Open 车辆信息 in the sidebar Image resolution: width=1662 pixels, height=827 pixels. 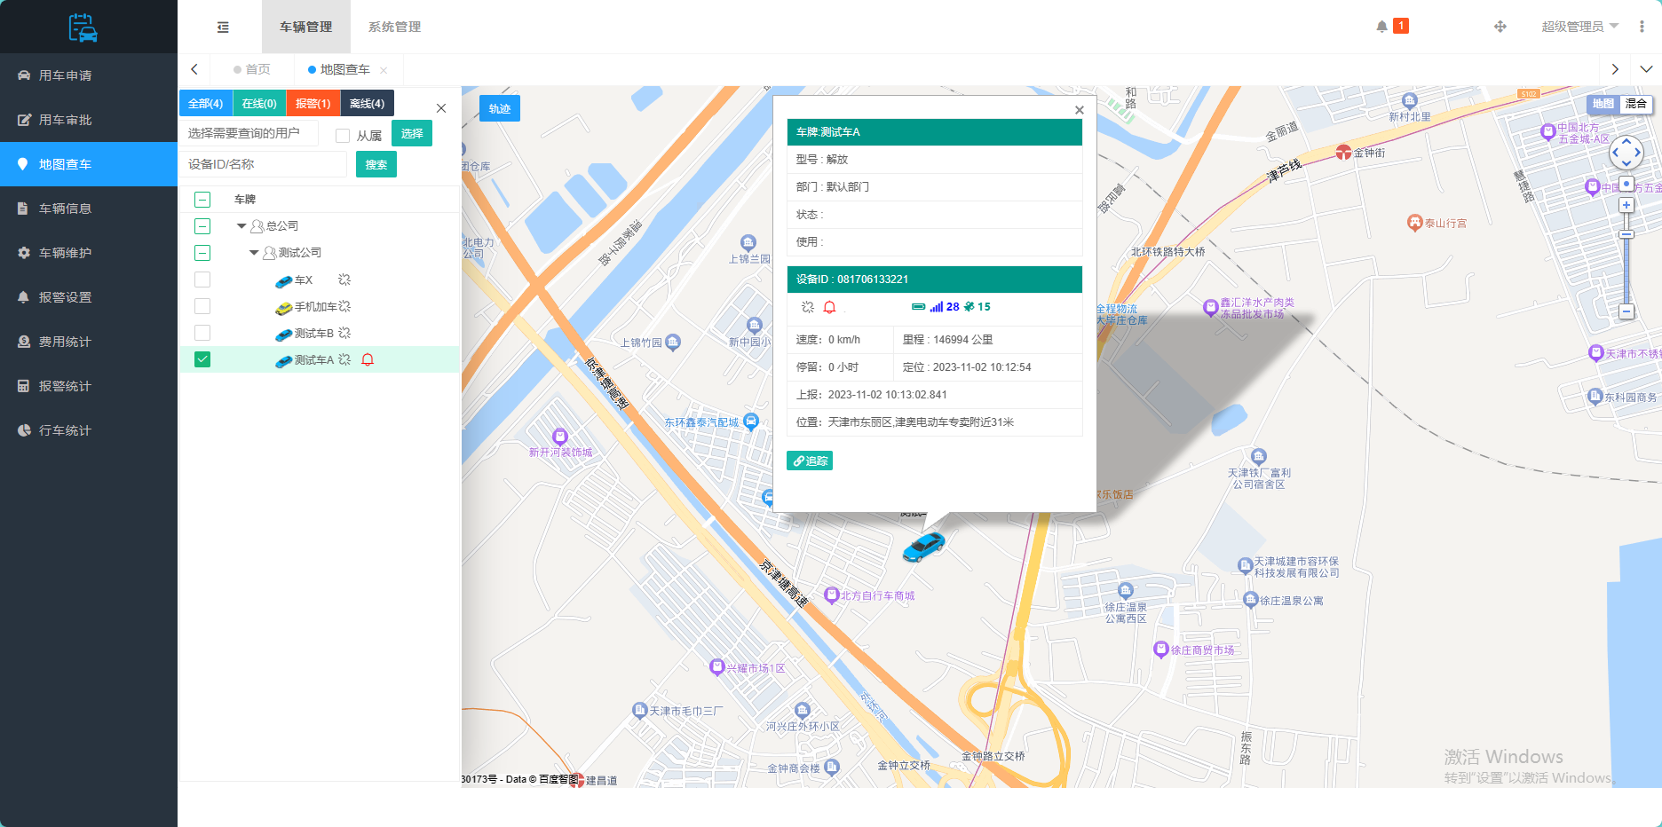pos(89,209)
